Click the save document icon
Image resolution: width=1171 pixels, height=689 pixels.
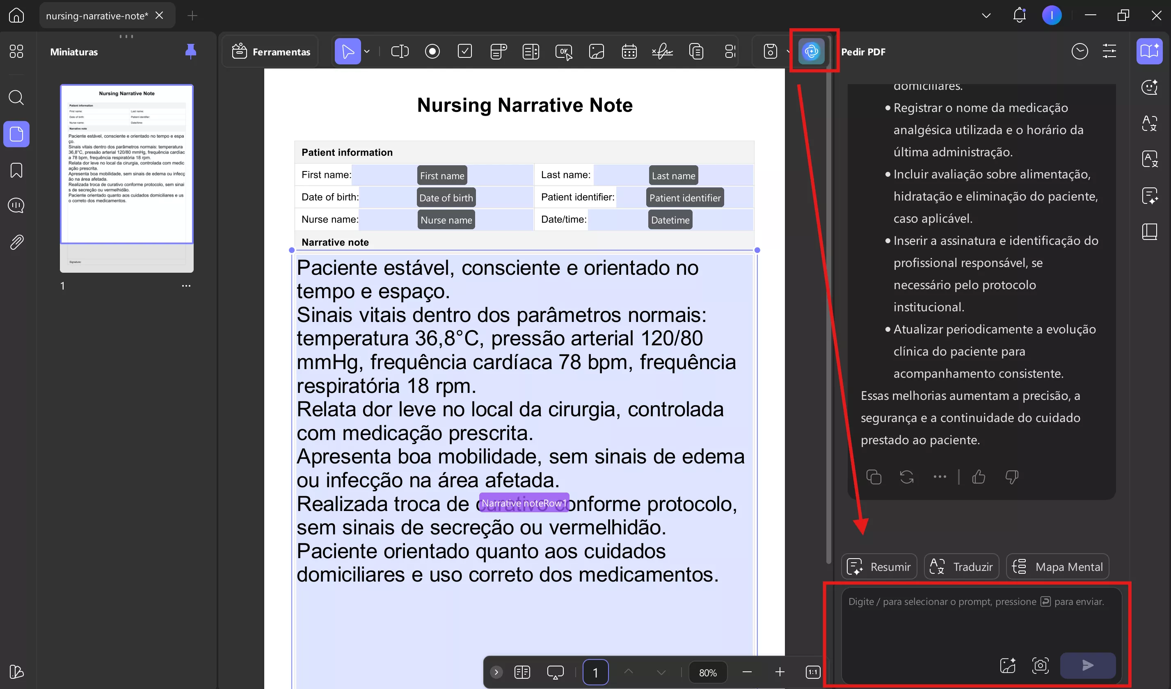(770, 51)
